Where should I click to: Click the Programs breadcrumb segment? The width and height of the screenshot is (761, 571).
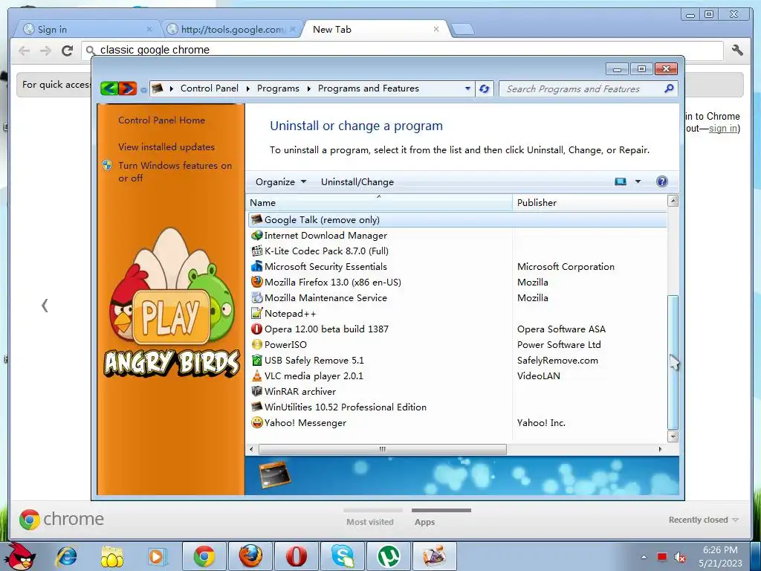tap(278, 88)
